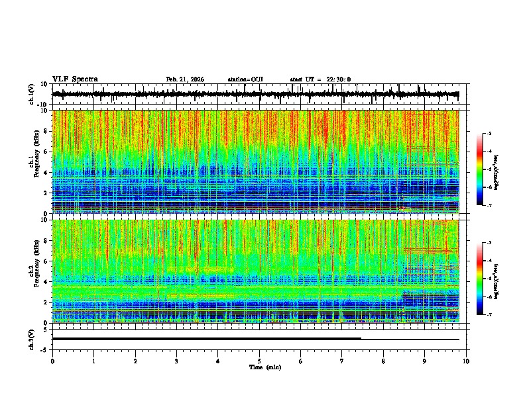
Task: Click the "-7" tick on ch.2 color bar
Action: pos(489,314)
